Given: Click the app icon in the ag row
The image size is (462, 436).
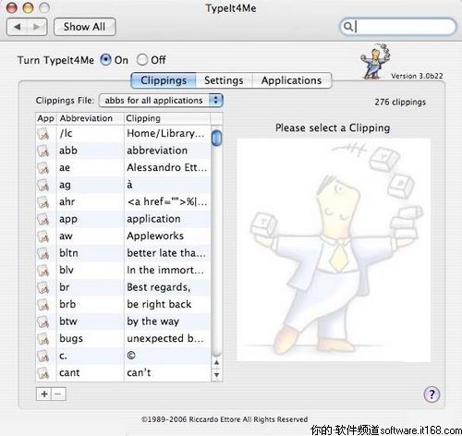Looking at the screenshot, I should (43, 185).
